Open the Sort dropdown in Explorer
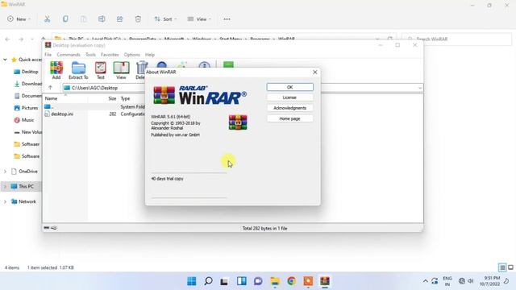 165,19
